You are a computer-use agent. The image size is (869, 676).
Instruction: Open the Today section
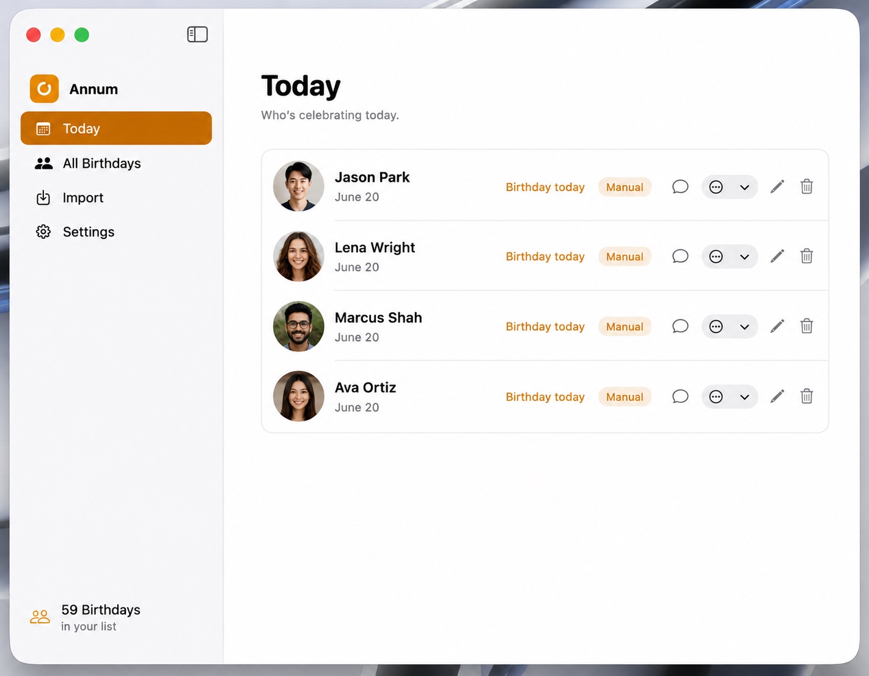(x=116, y=128)
